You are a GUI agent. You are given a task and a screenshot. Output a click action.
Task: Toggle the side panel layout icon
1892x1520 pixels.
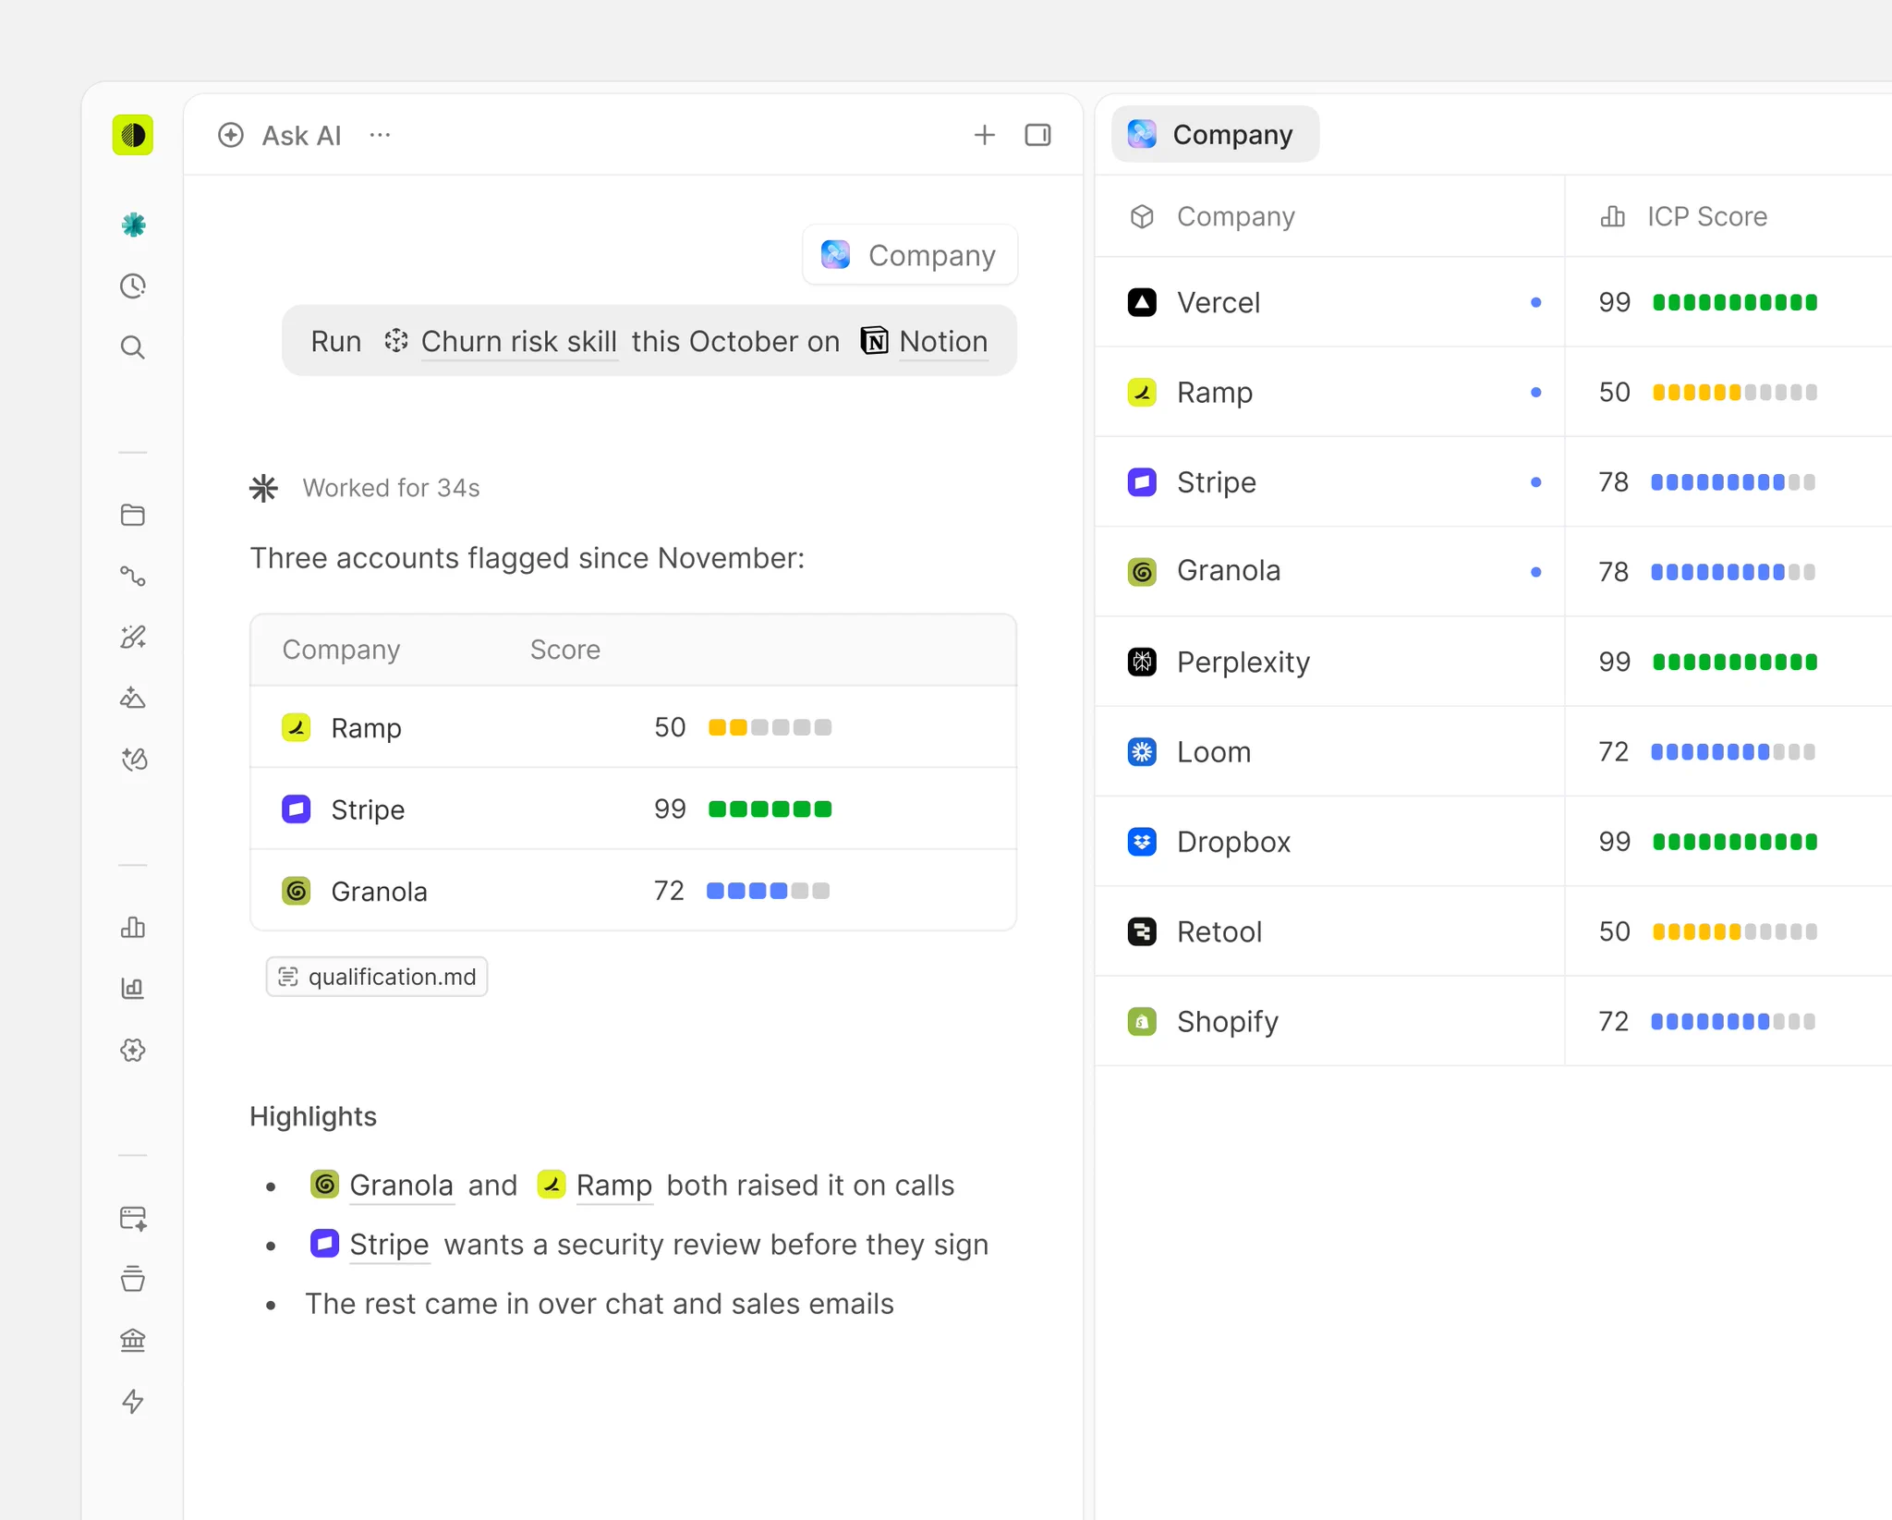point(1038,135)
